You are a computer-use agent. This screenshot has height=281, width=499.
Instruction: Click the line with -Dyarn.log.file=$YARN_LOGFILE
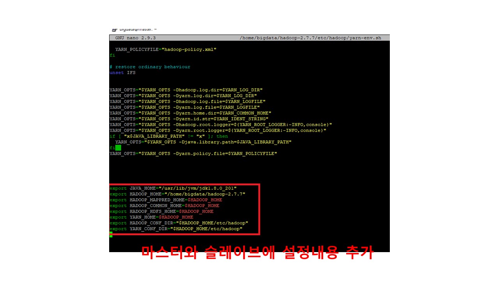[x=185, y=107]
